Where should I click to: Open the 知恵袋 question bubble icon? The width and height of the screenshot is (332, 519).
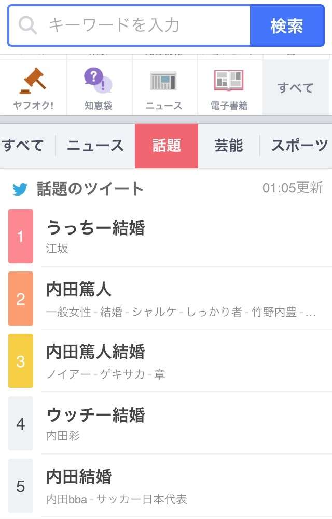pyautogui.click(x=98, y=81)
